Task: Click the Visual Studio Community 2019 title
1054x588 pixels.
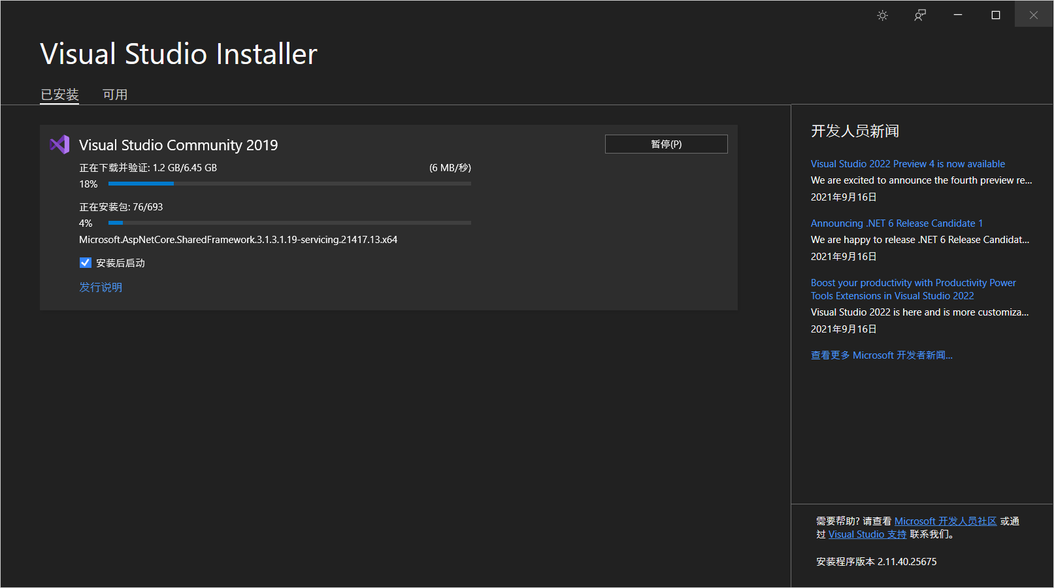Action: (x=178, y=145)
